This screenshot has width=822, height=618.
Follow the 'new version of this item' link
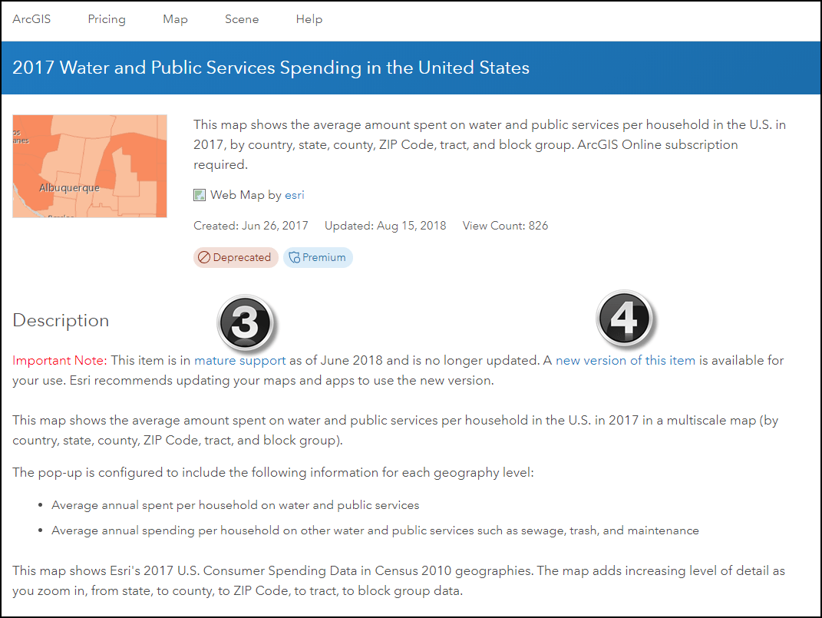[x=626, y=360]
